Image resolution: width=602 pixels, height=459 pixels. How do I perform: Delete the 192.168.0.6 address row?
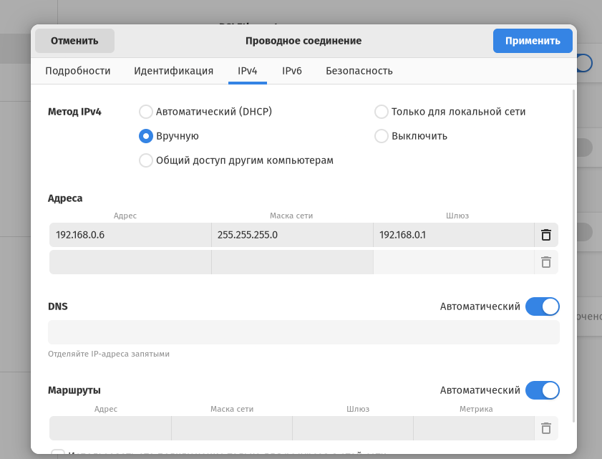[545, 235]
